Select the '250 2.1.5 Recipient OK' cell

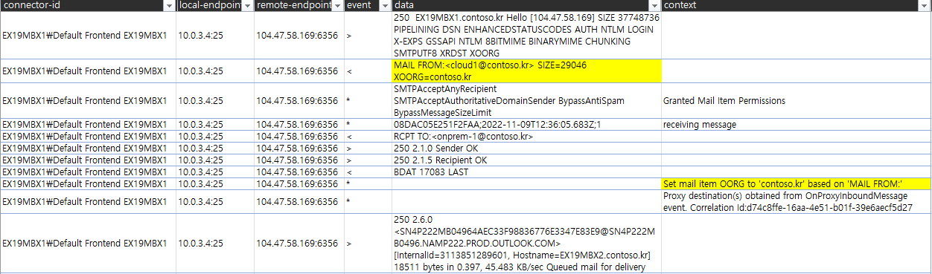(x=526, y=160)
